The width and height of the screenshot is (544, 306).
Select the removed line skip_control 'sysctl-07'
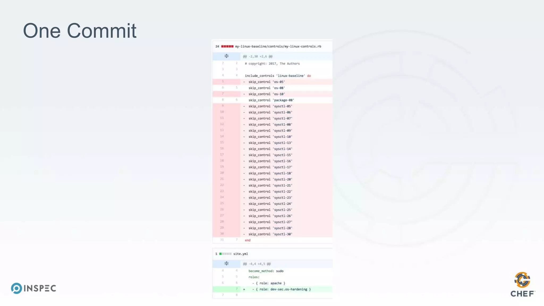tap(272, 118)
